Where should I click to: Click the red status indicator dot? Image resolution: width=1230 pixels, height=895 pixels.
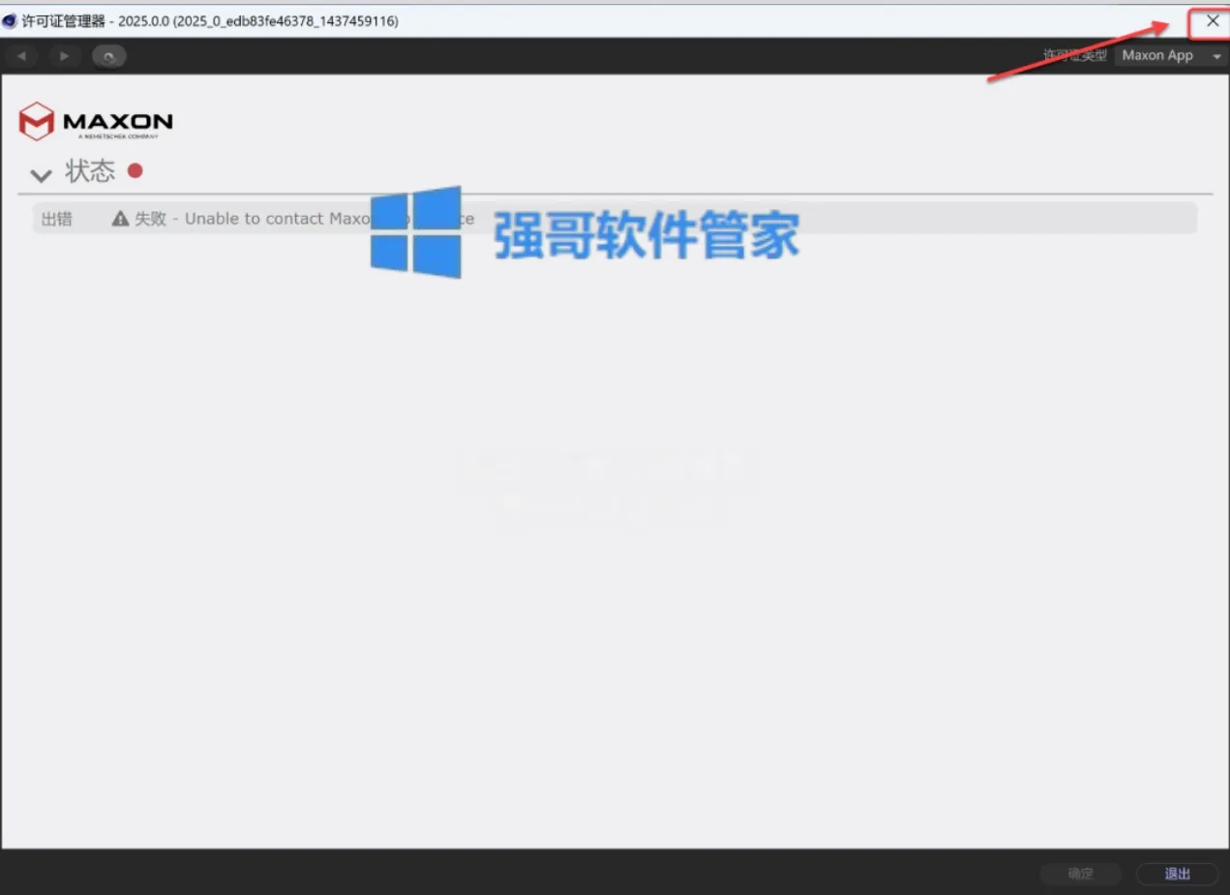point(135,170)
